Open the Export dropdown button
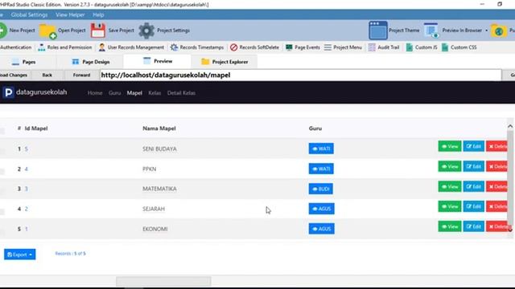515x289 pixels. tap(19, 254)
